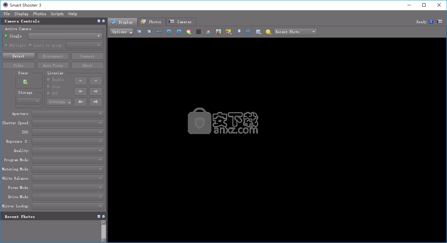This screenshot has height=243, width=447.
Task: Open the Storage dropdown
Action: (x=29, y=101)
